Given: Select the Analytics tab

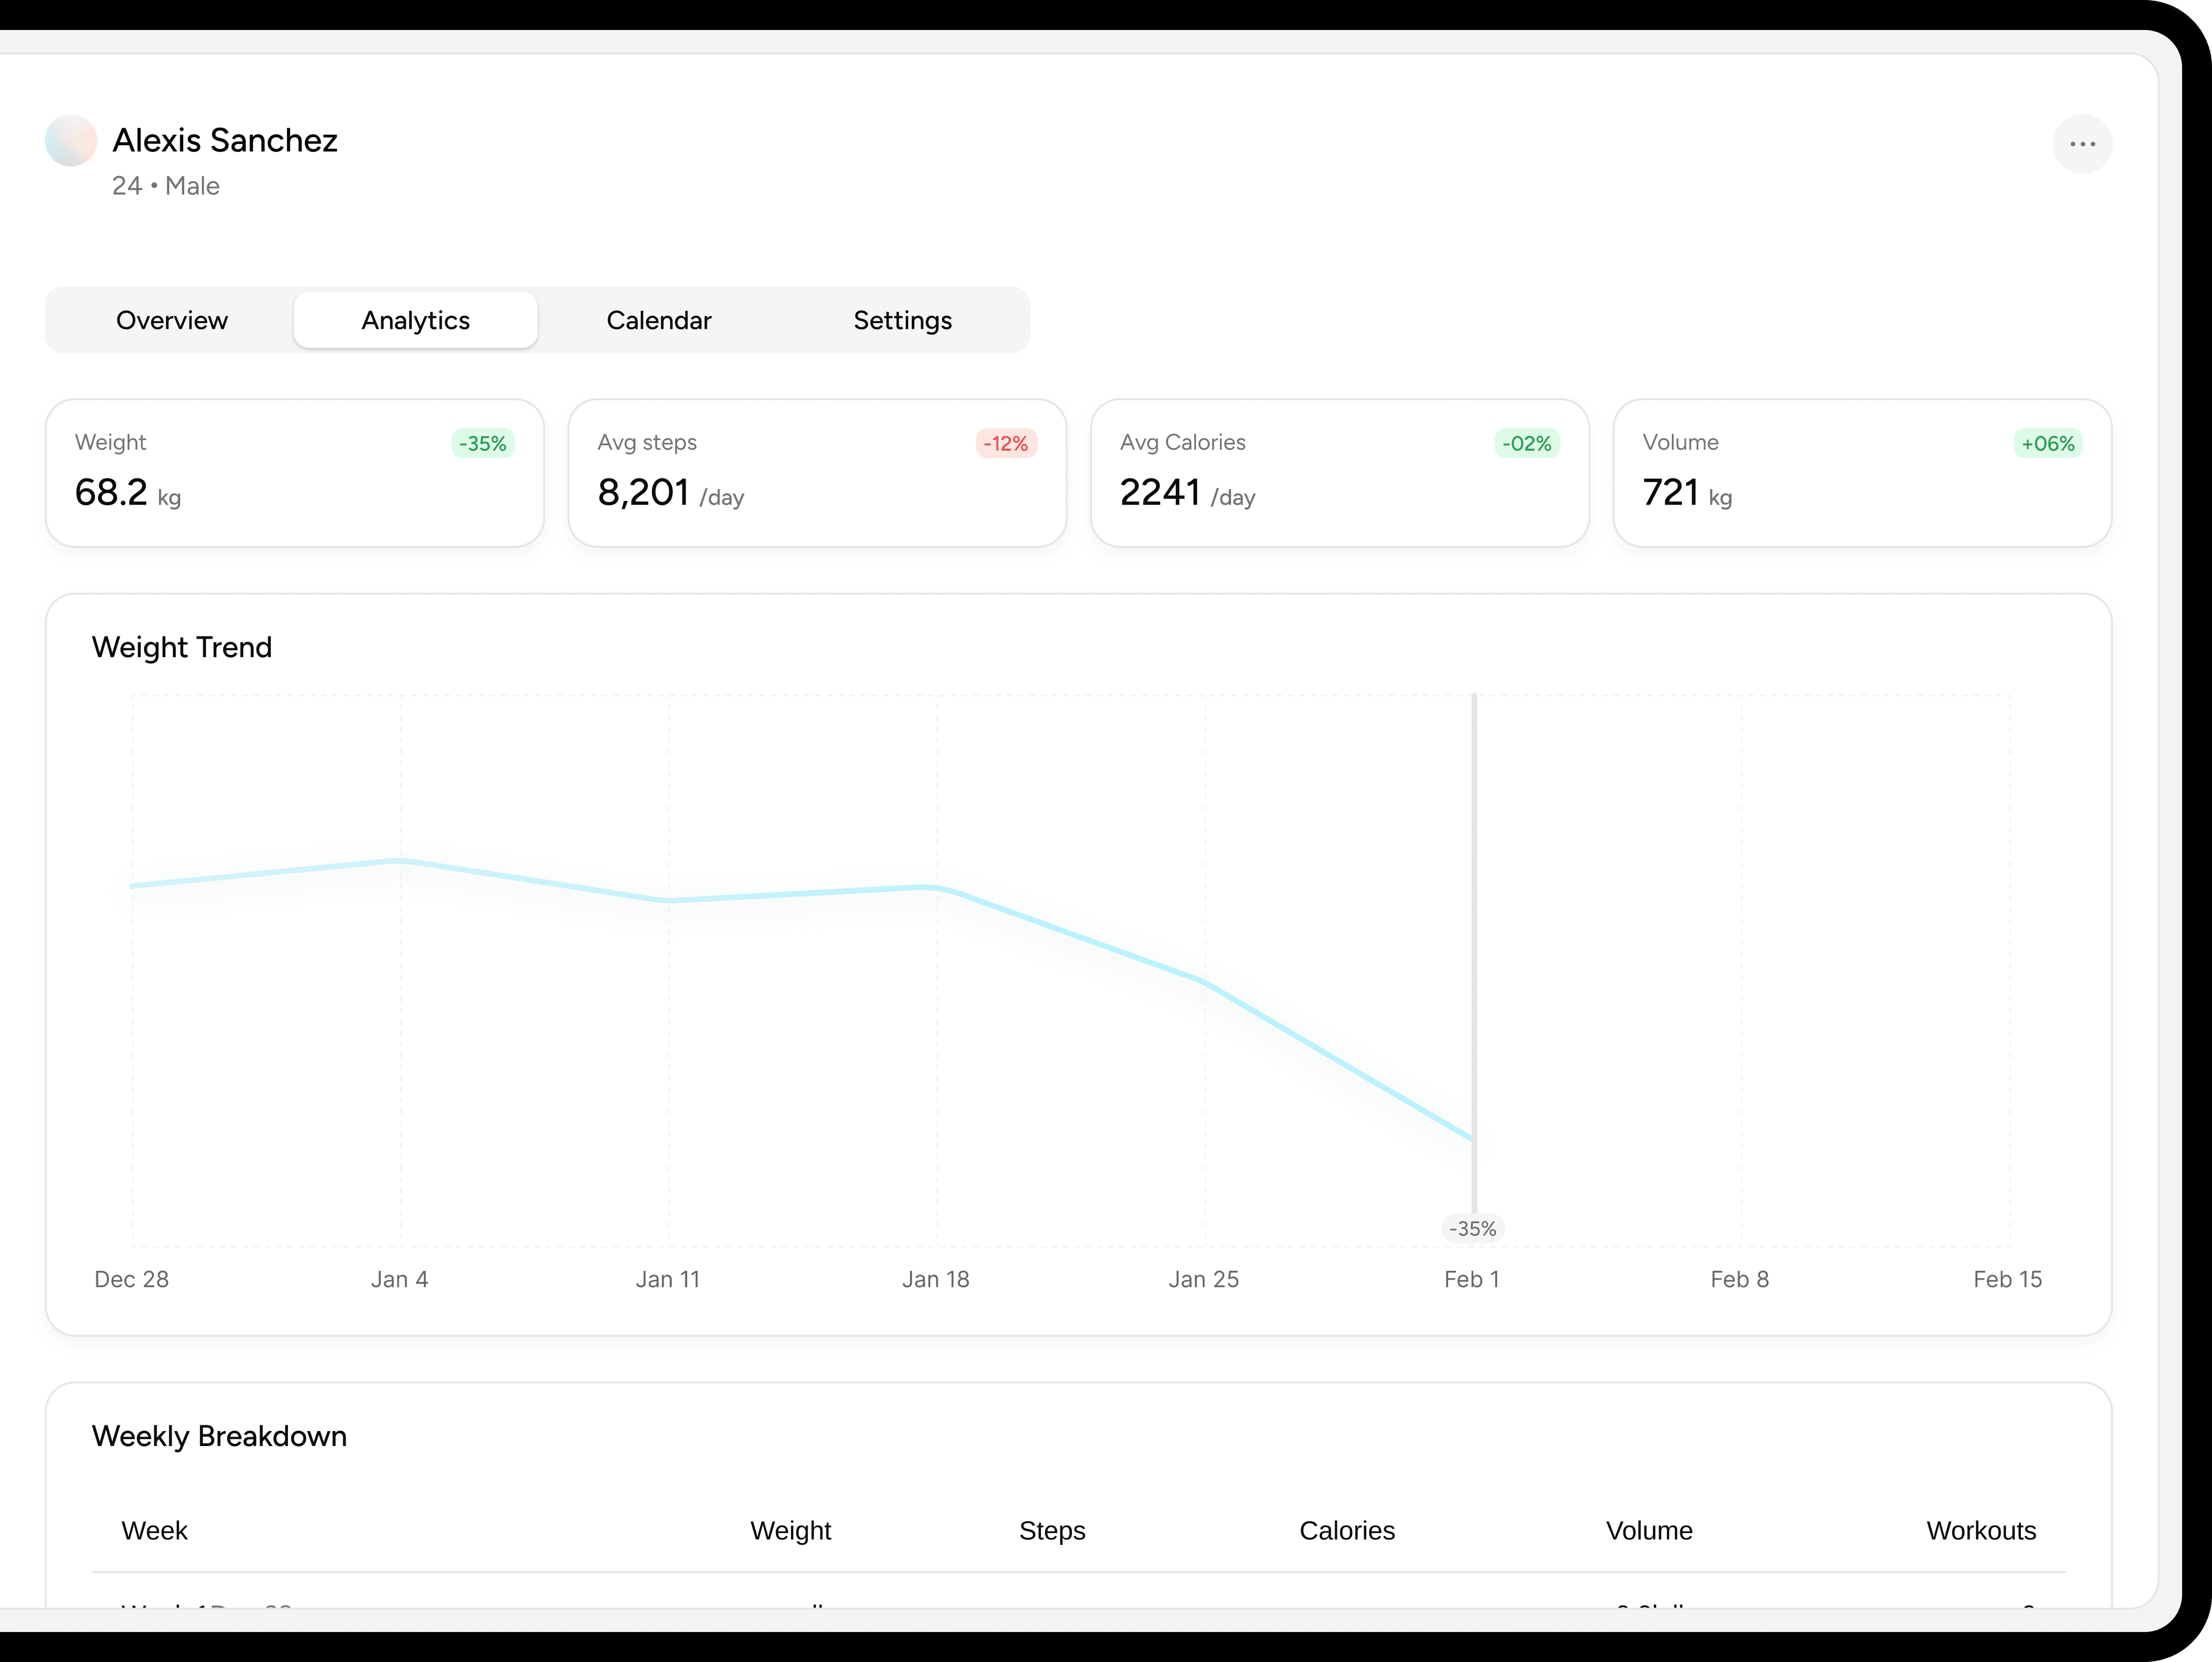Looking at the screenshot, I should pyautogui.click(x=415, y=320).
